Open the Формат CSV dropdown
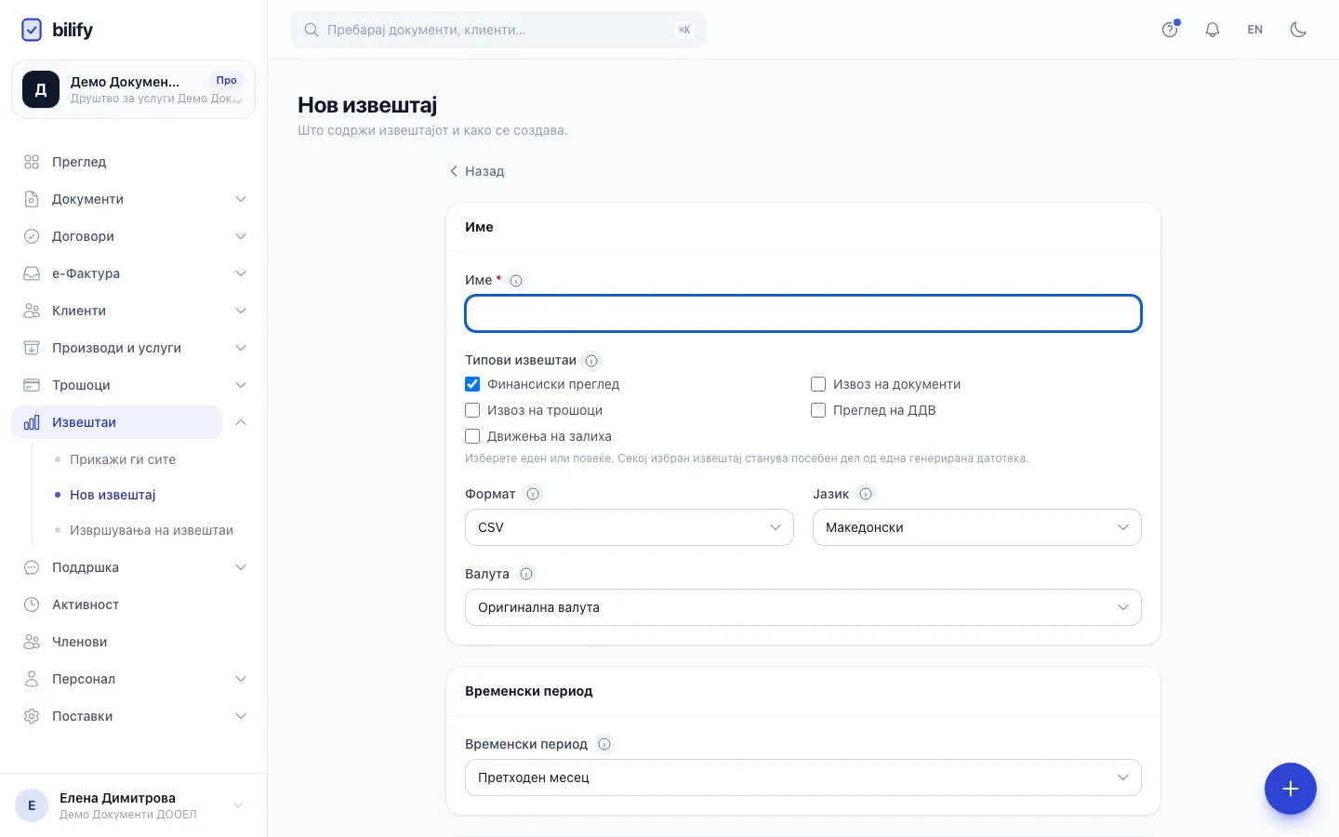Screen dimensions: 1339x837 point(630,527)
